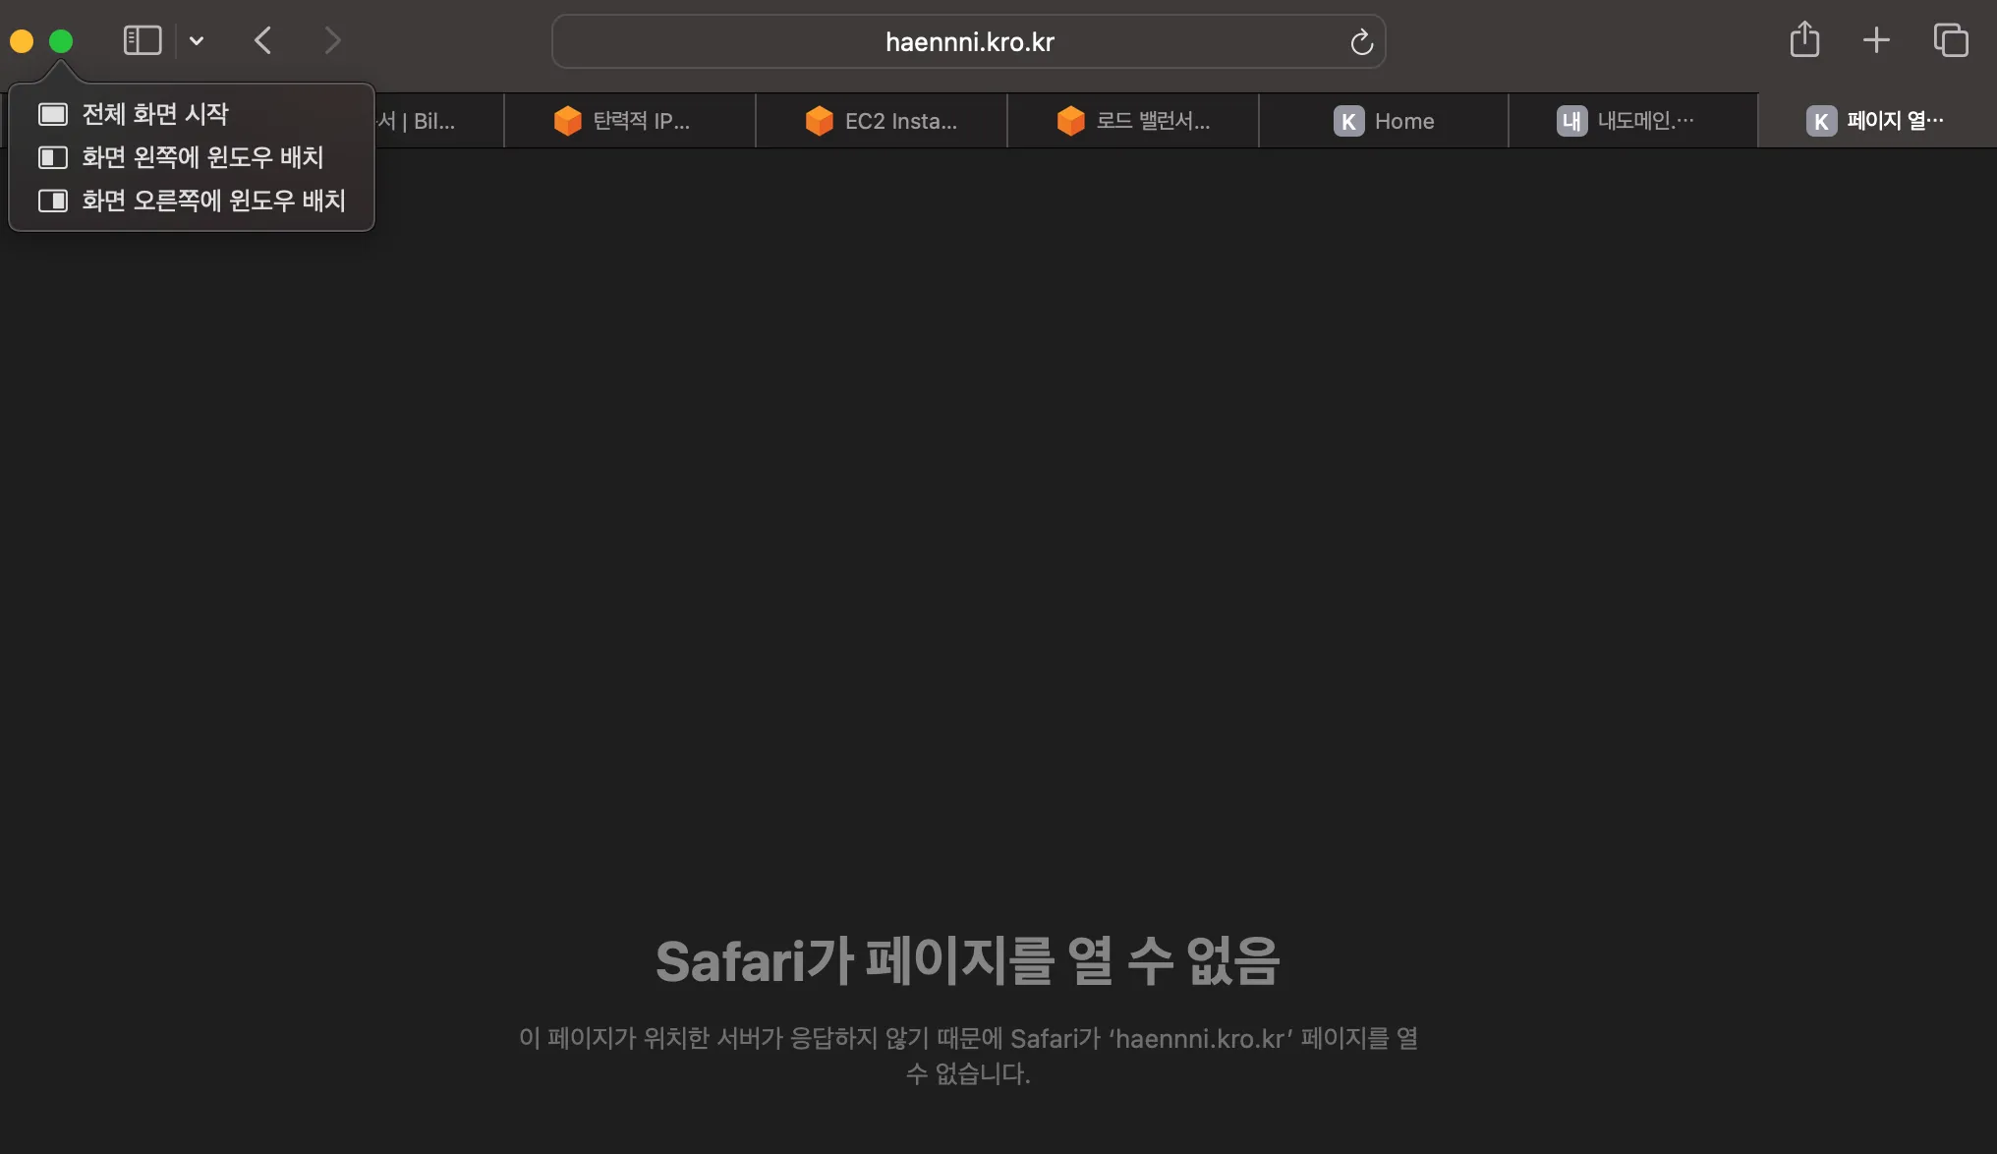Viewport: 1997px width, 1154px height.
Task: Click the yellow minimize window button
Action: [22, 41]
